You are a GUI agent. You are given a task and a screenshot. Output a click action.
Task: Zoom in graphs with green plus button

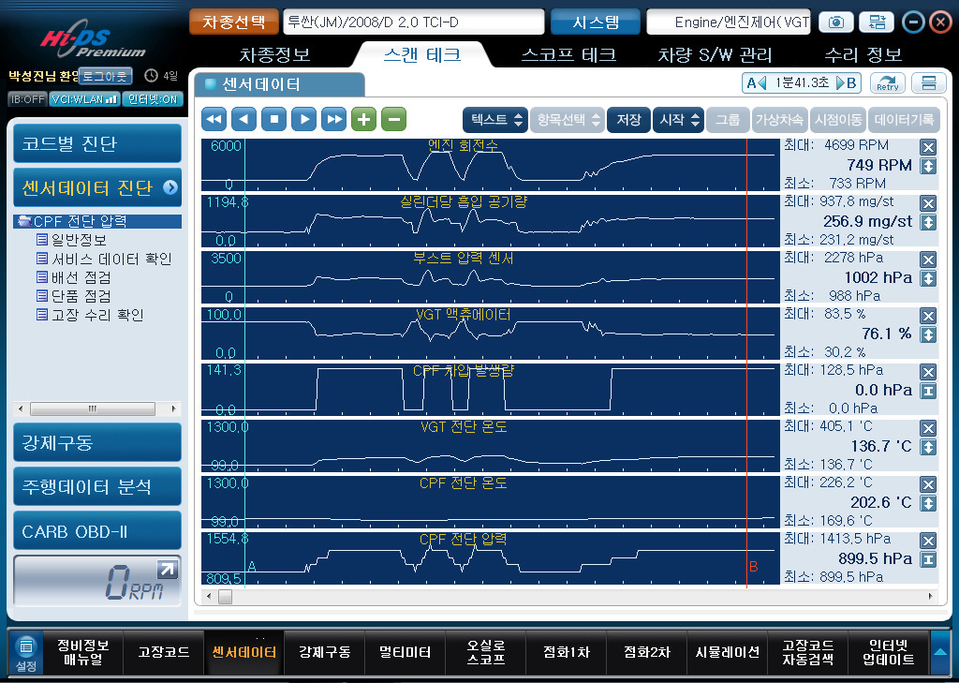click(x=363, y=119)
